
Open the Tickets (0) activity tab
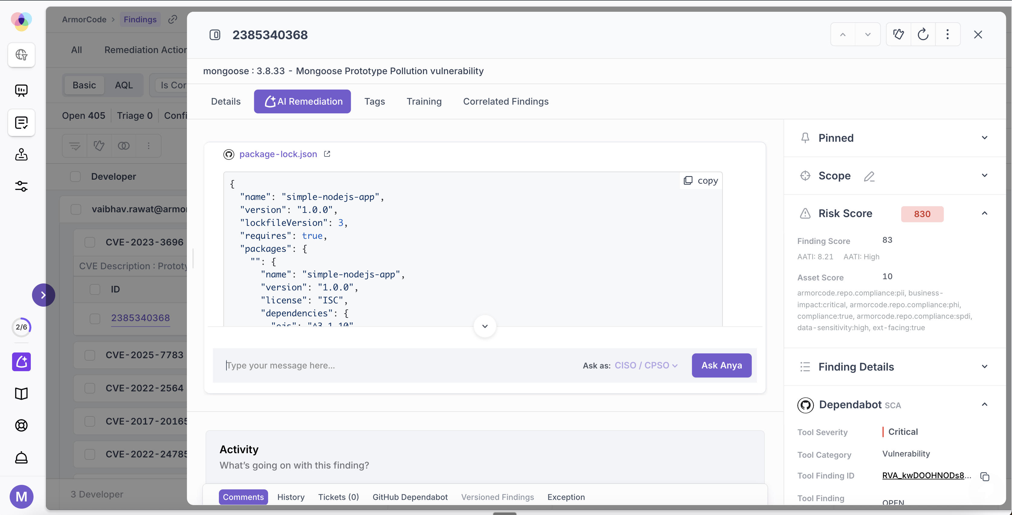338,497
